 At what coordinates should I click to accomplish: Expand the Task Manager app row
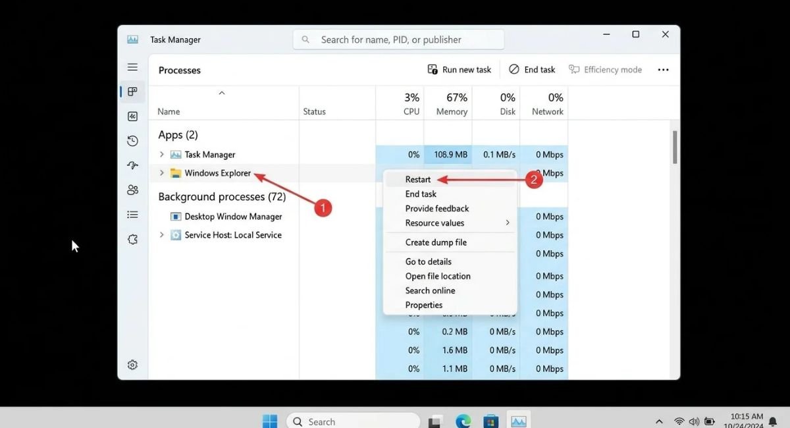[x=162, y=155]
